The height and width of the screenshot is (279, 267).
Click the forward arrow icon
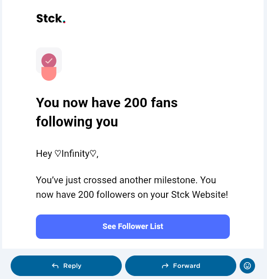pos(165,266)
